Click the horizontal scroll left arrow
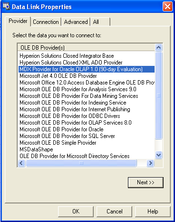 click(x=21, y=163)
